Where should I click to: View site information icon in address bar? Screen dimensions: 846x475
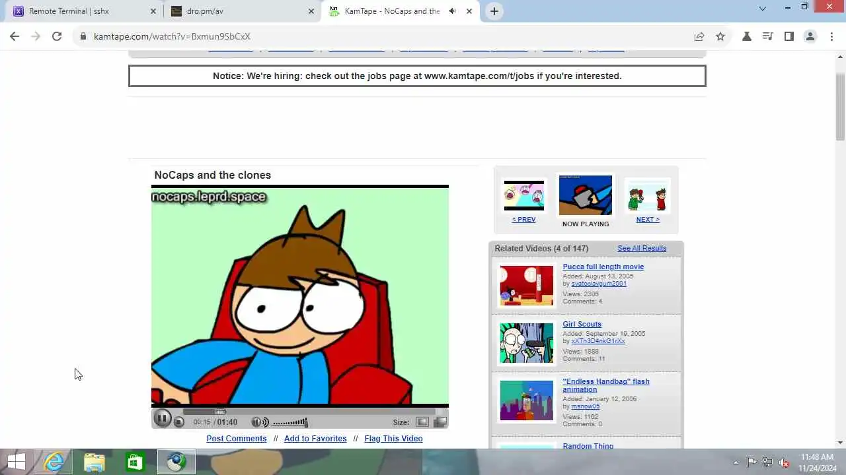tap(83, 36)
